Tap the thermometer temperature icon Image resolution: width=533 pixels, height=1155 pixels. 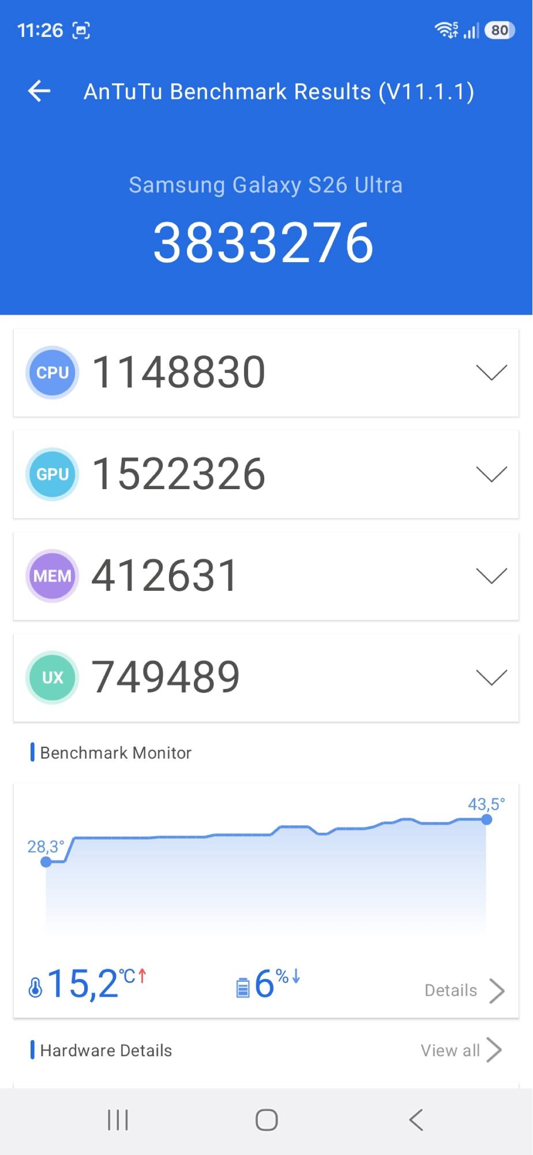click(35, 987)
